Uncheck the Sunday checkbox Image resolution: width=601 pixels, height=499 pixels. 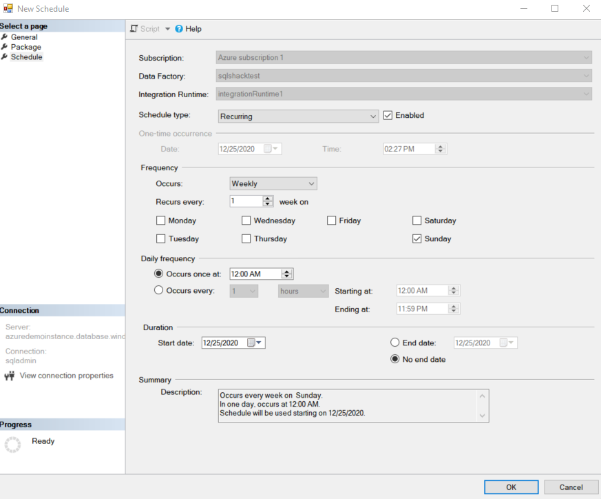(x=417, y=238)
